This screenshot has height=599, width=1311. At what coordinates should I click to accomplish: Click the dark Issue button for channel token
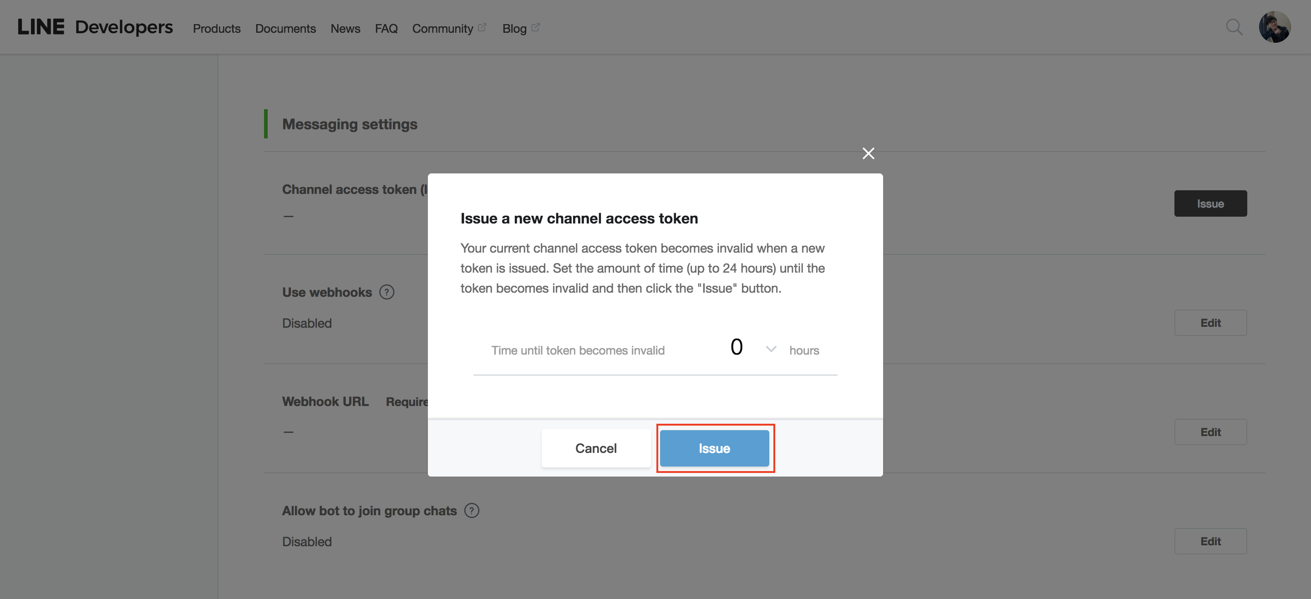tap(1210, 203)
